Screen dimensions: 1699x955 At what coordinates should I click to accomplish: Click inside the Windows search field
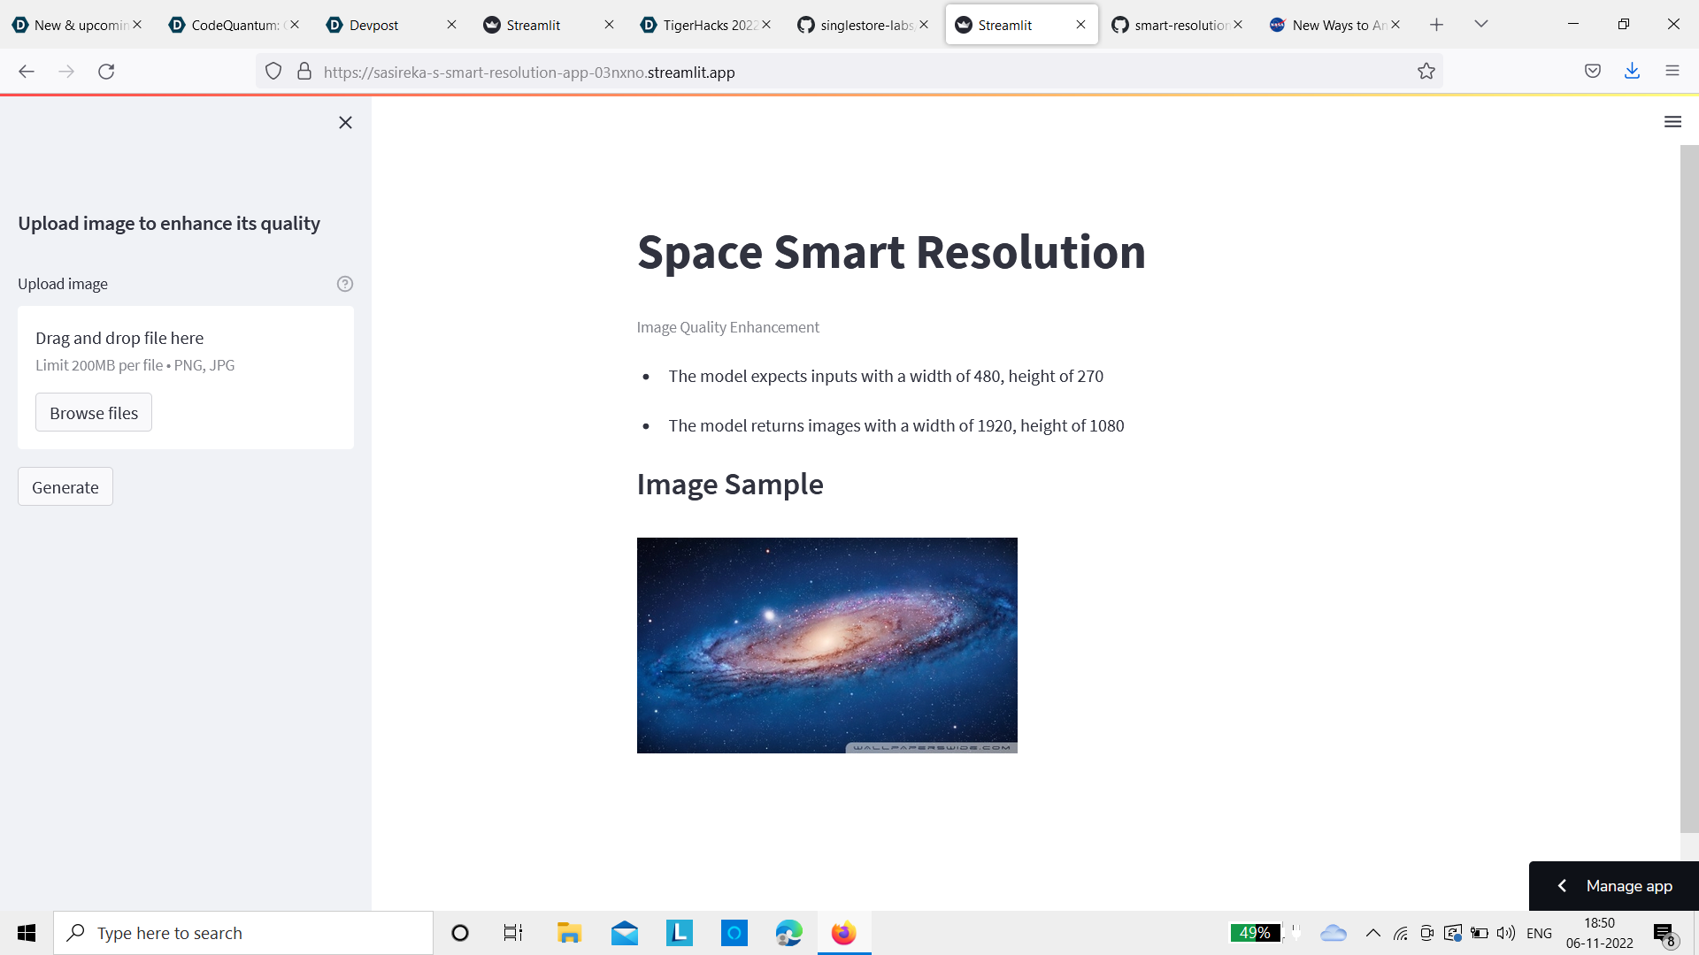click(243, 933)
